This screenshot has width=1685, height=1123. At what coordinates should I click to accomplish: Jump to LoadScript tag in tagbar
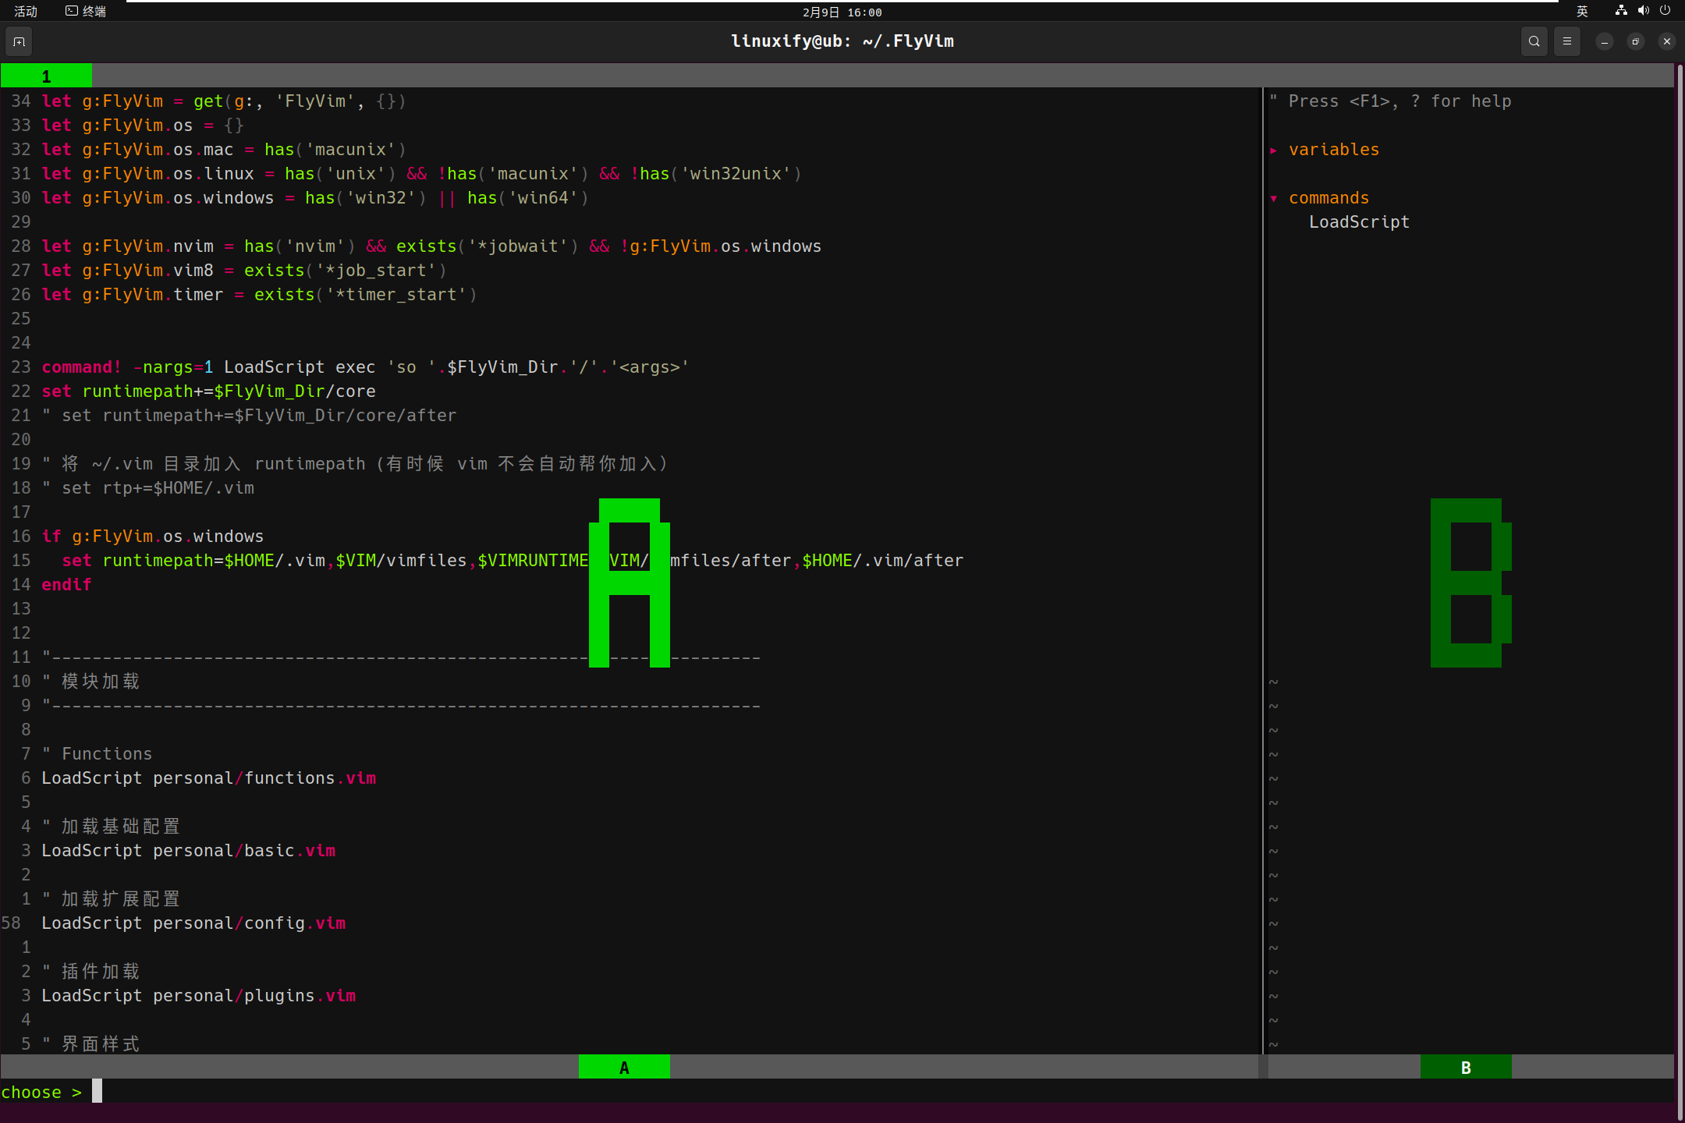1358,222
